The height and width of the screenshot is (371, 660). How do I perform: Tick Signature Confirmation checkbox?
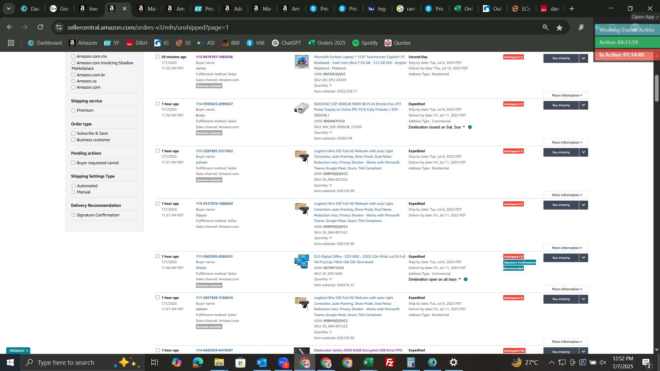(x=73, y=215)
